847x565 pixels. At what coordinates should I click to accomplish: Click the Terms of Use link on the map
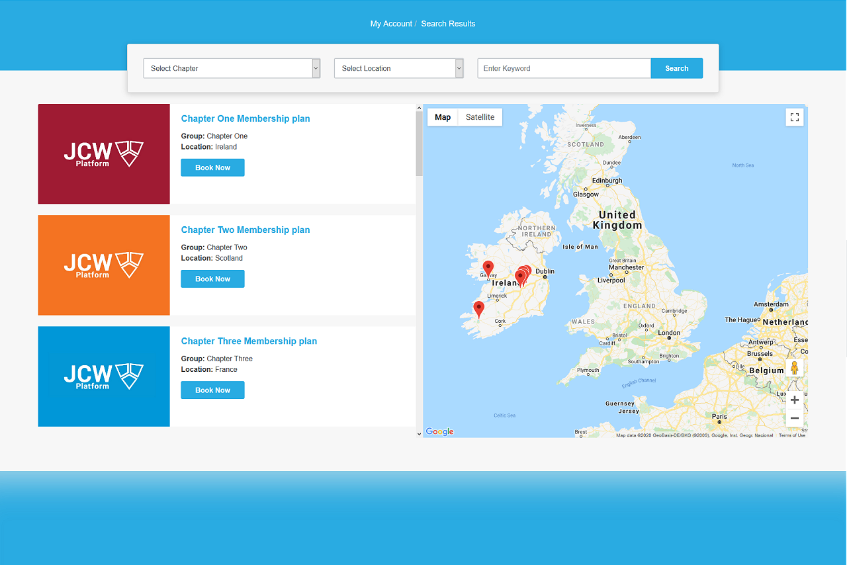(x=792, y=435)
